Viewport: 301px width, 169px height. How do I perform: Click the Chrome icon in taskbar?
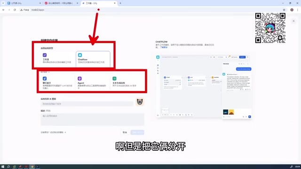point(32,167)
